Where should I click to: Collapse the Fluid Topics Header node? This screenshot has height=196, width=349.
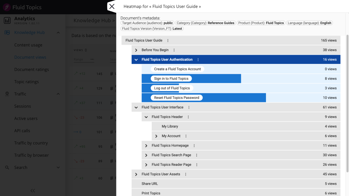point(146,117)
